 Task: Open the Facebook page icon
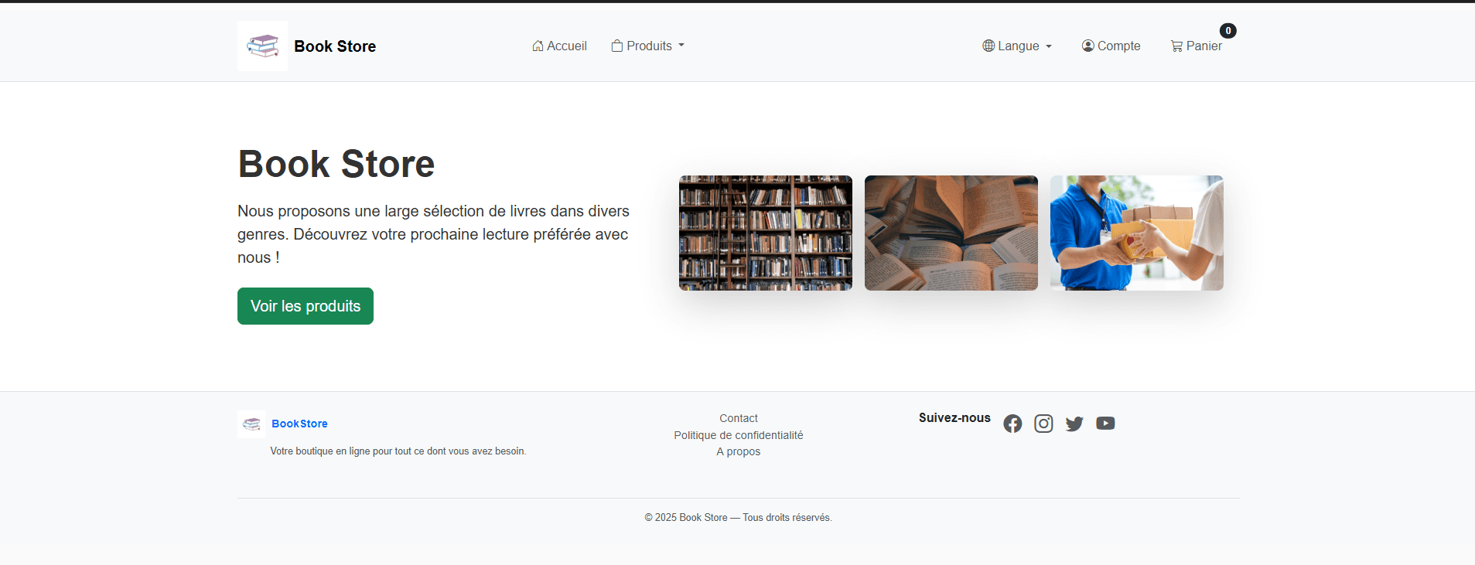point(1012,424)
